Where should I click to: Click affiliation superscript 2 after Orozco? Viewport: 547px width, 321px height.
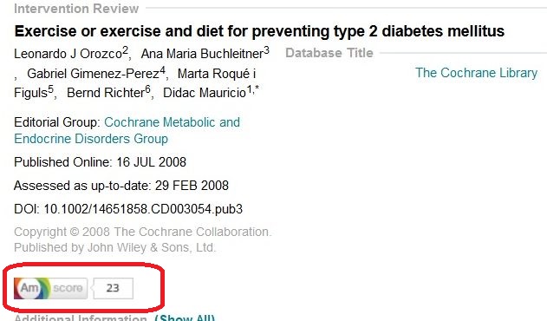(x=125, y=50)
